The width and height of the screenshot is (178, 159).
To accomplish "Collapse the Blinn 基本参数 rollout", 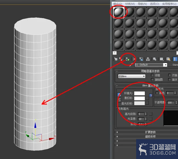I will click(117, 86).
